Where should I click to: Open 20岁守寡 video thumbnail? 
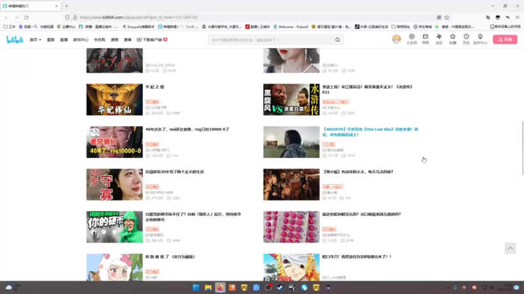click(114, 184)
